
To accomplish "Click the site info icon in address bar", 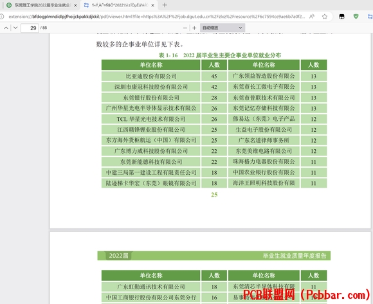I will (2, 17).
